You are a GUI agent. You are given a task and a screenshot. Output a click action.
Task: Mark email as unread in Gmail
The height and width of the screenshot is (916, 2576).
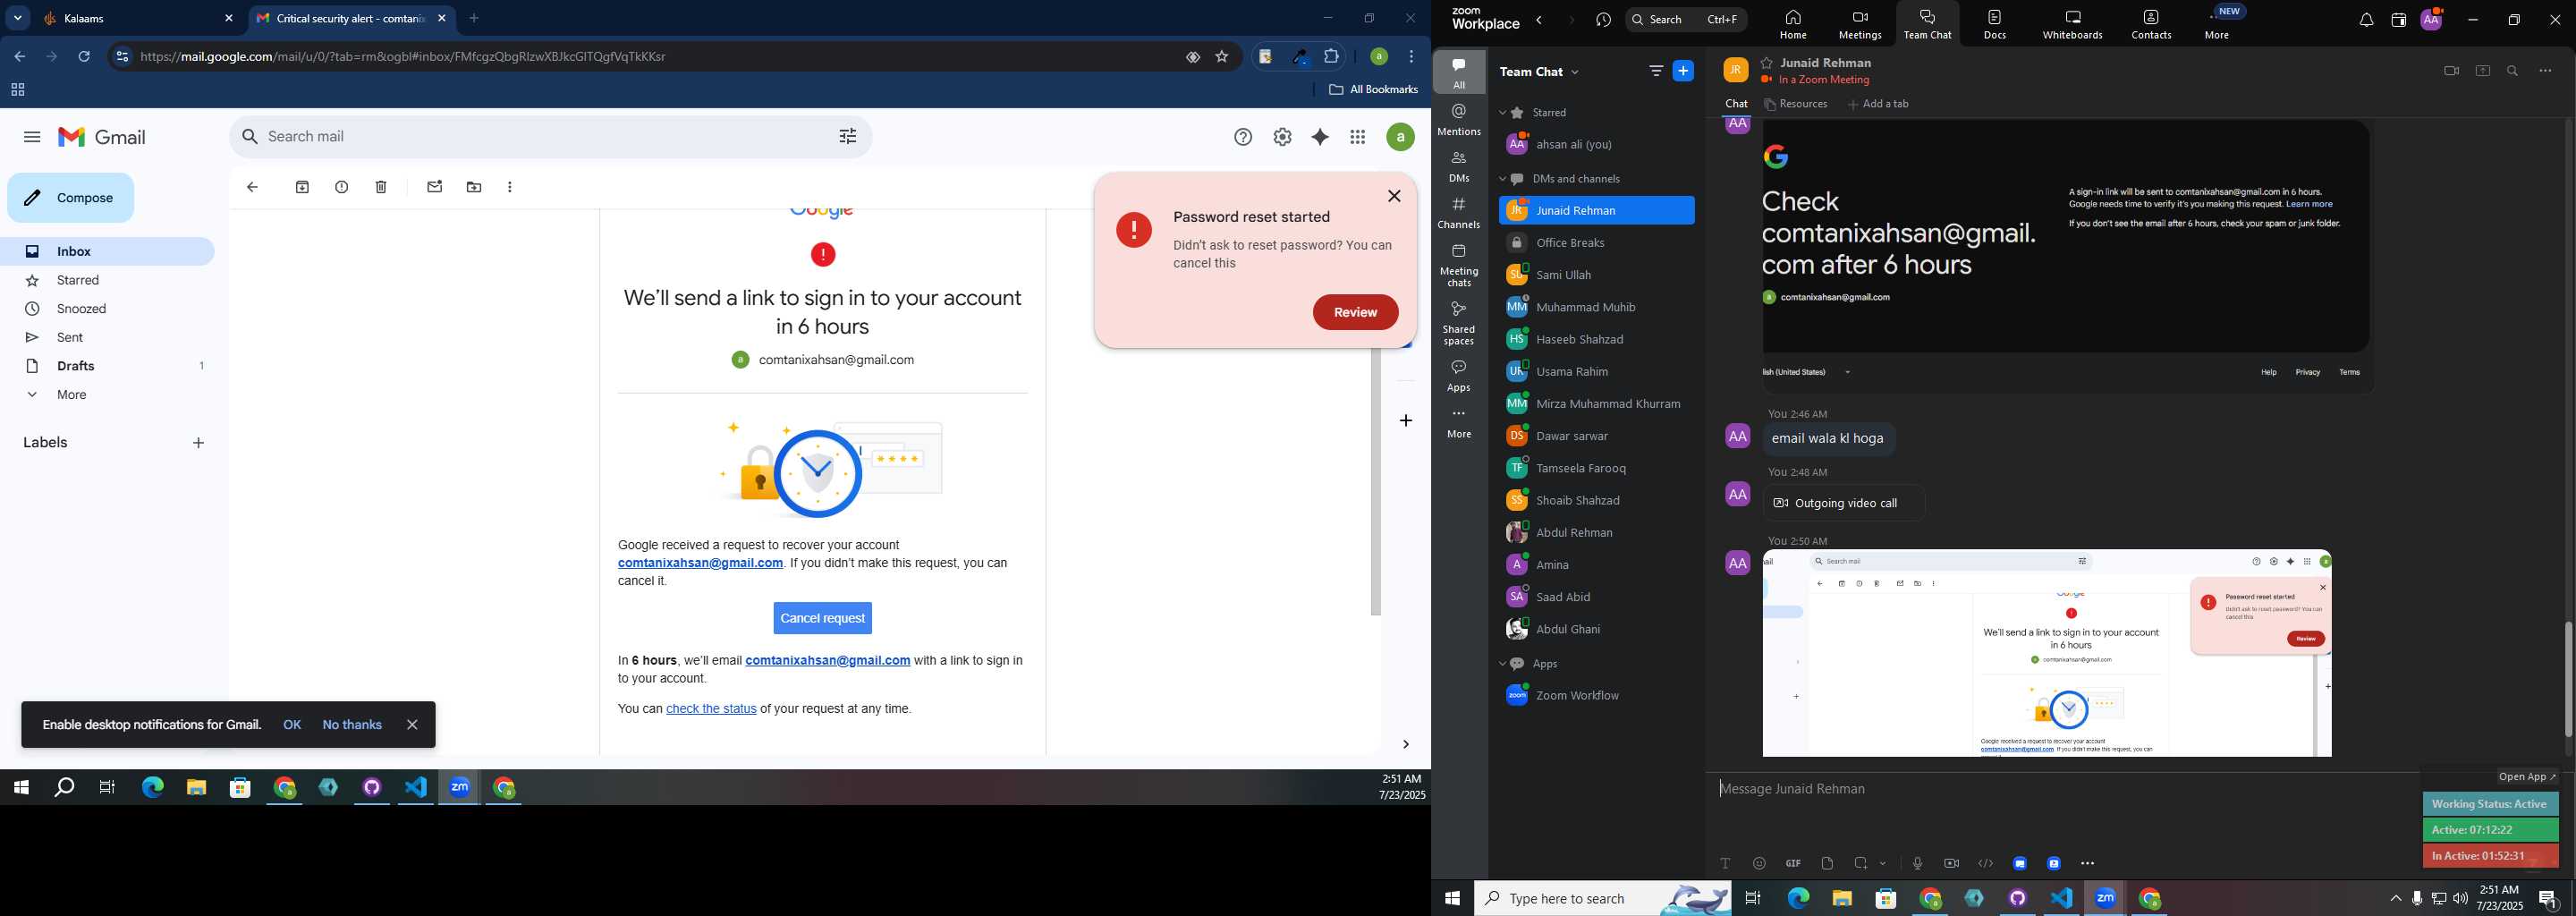pyautogui.click(x=434, y=187)
